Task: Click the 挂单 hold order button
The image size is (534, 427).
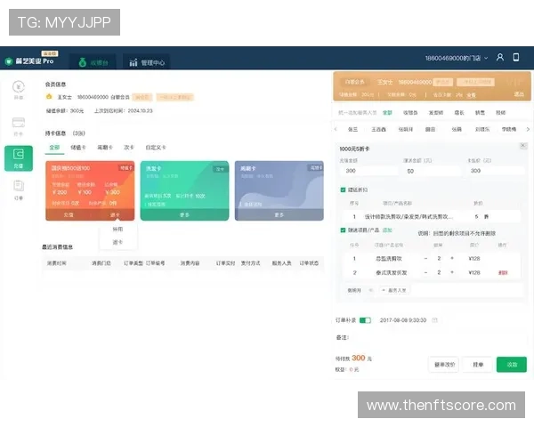Action: click(x=478, y=365)
